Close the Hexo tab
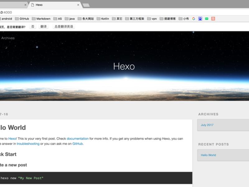This screenshot has height=187, width=249. point(78,5)
